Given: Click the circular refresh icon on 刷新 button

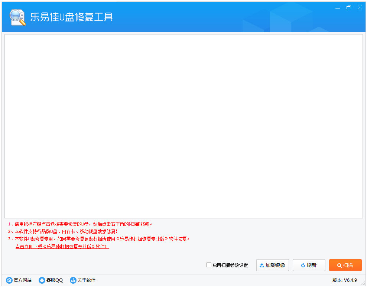Looking at the screenshot, I should coord(301,265).
